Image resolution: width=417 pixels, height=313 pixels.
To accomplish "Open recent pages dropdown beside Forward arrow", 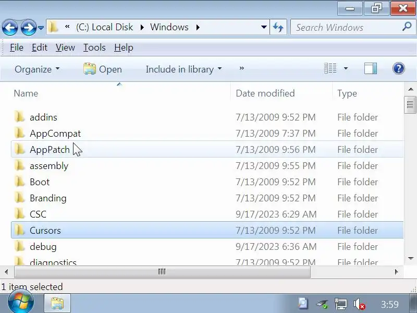I will click(x=41, y=28).
